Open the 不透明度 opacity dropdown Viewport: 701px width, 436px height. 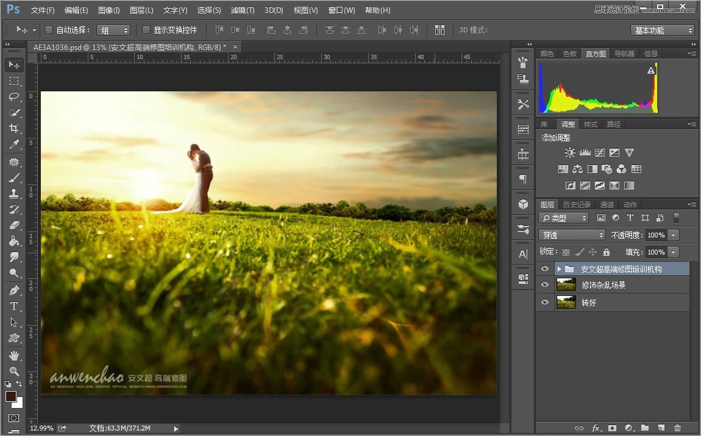point(674,234)
